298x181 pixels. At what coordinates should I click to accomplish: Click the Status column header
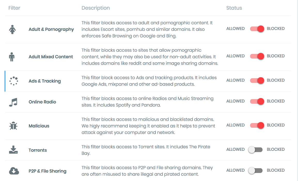234,8
